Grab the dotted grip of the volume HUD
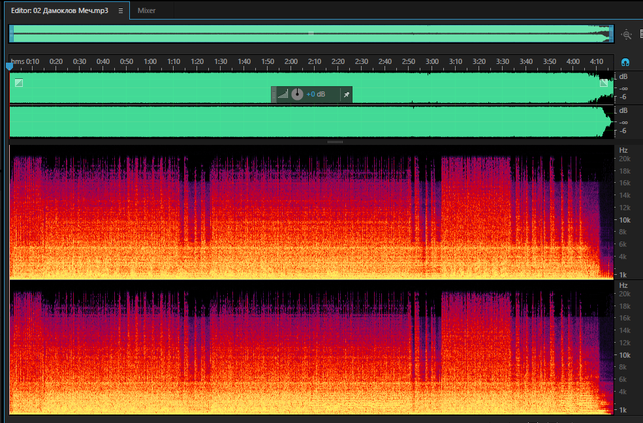This screenshot has width=643, height=423. pyautogui.click(x=274, y=94)
